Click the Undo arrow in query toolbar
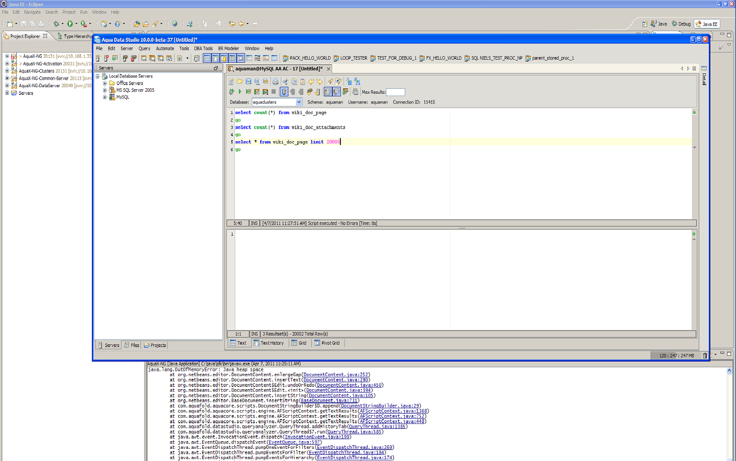 tap(311, 82)
